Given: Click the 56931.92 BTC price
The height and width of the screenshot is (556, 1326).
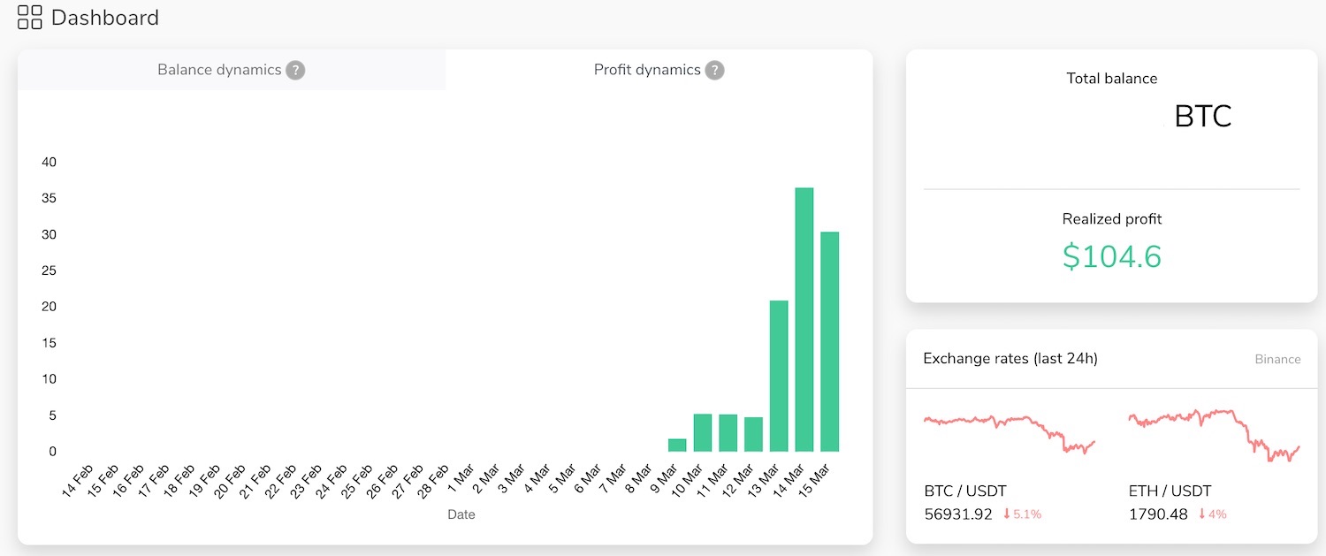Looking at the screenshot, I should [958, 514].
